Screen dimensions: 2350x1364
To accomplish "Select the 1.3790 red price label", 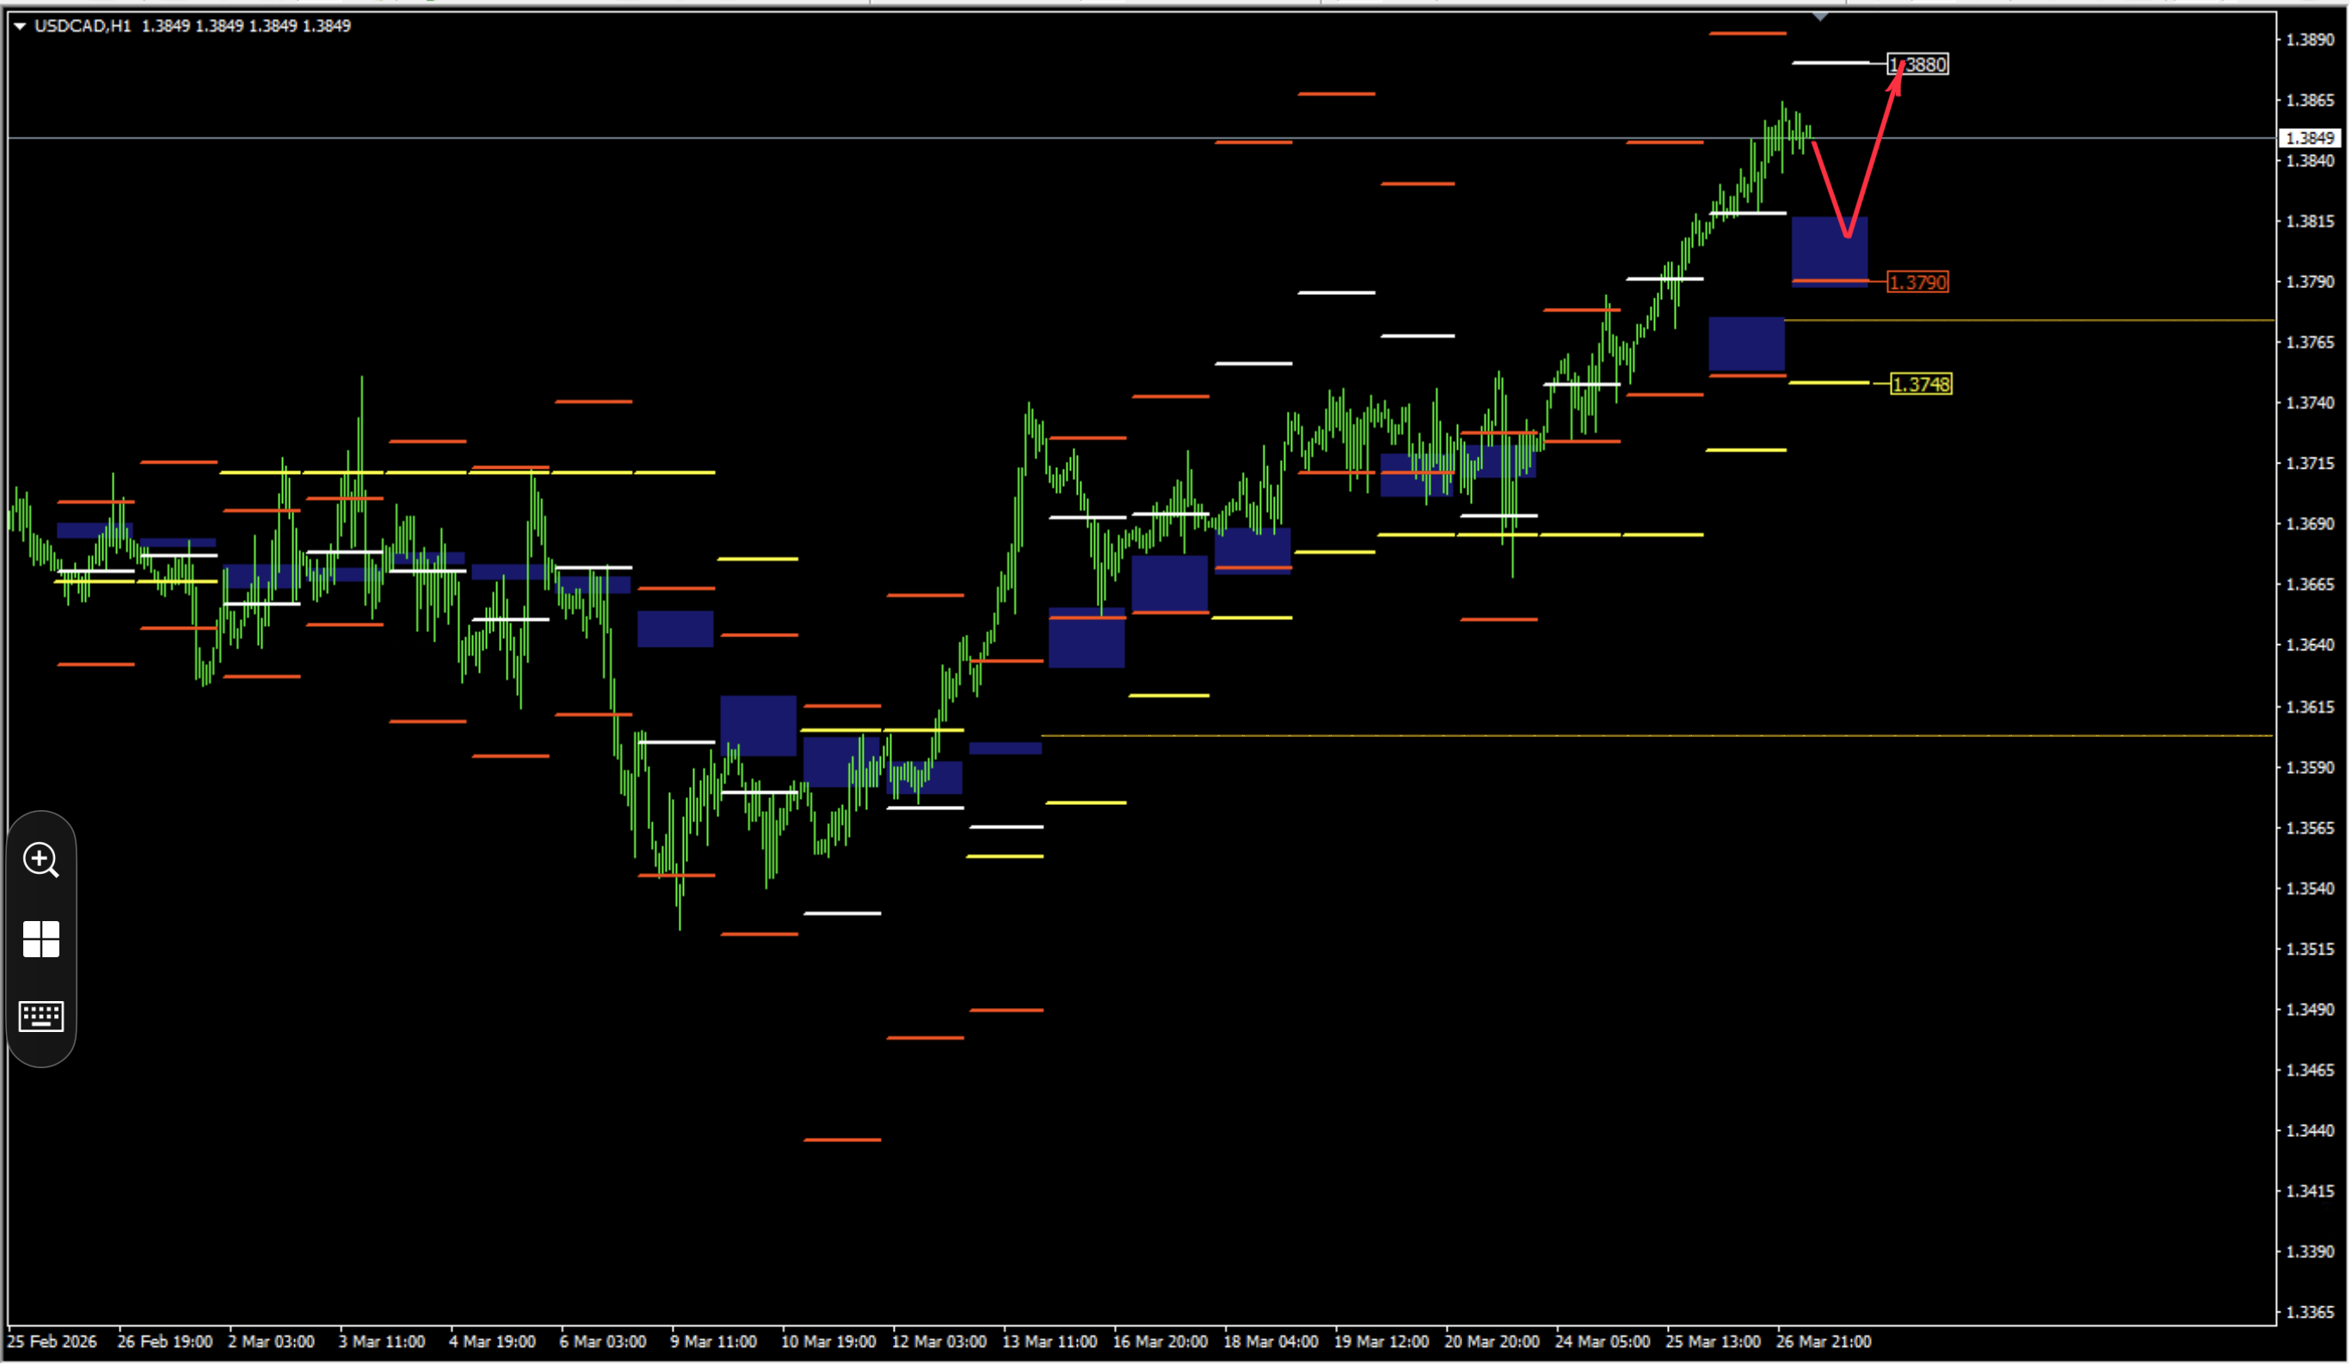I will click(1917, 281).
